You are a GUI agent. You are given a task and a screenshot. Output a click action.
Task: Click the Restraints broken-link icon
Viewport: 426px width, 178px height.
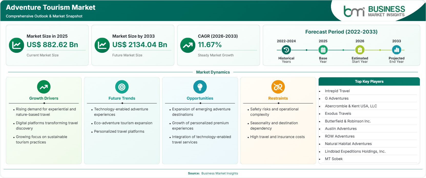tap(278, 87)
